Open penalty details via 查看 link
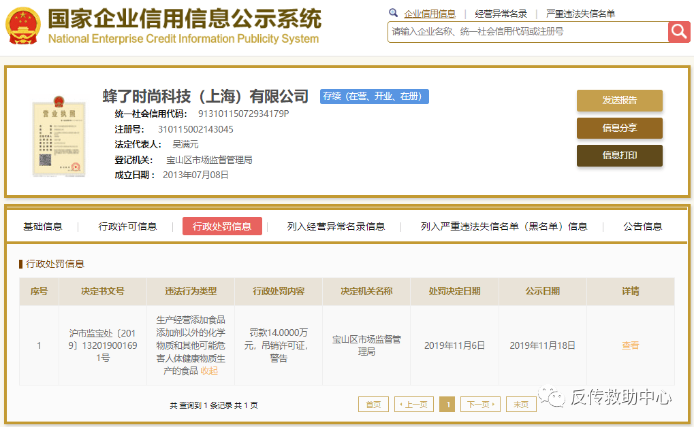The height and width of the screenshot is (427, 694). coord(630,345)
